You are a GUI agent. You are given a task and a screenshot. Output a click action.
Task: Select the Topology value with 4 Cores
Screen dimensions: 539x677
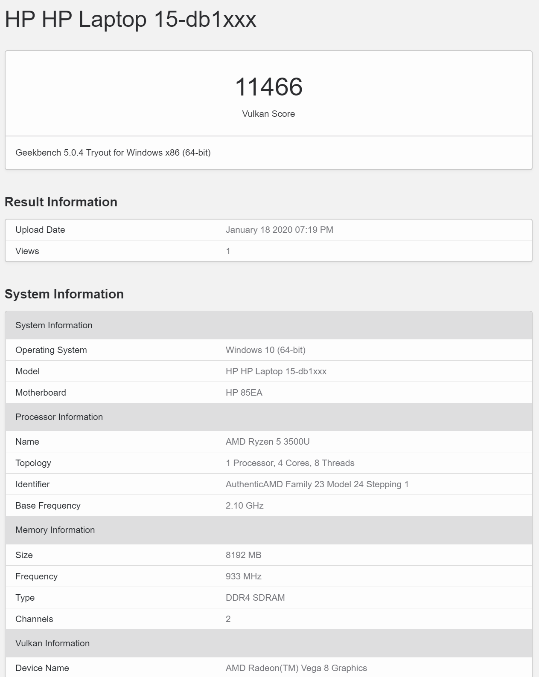pos(290,463)
